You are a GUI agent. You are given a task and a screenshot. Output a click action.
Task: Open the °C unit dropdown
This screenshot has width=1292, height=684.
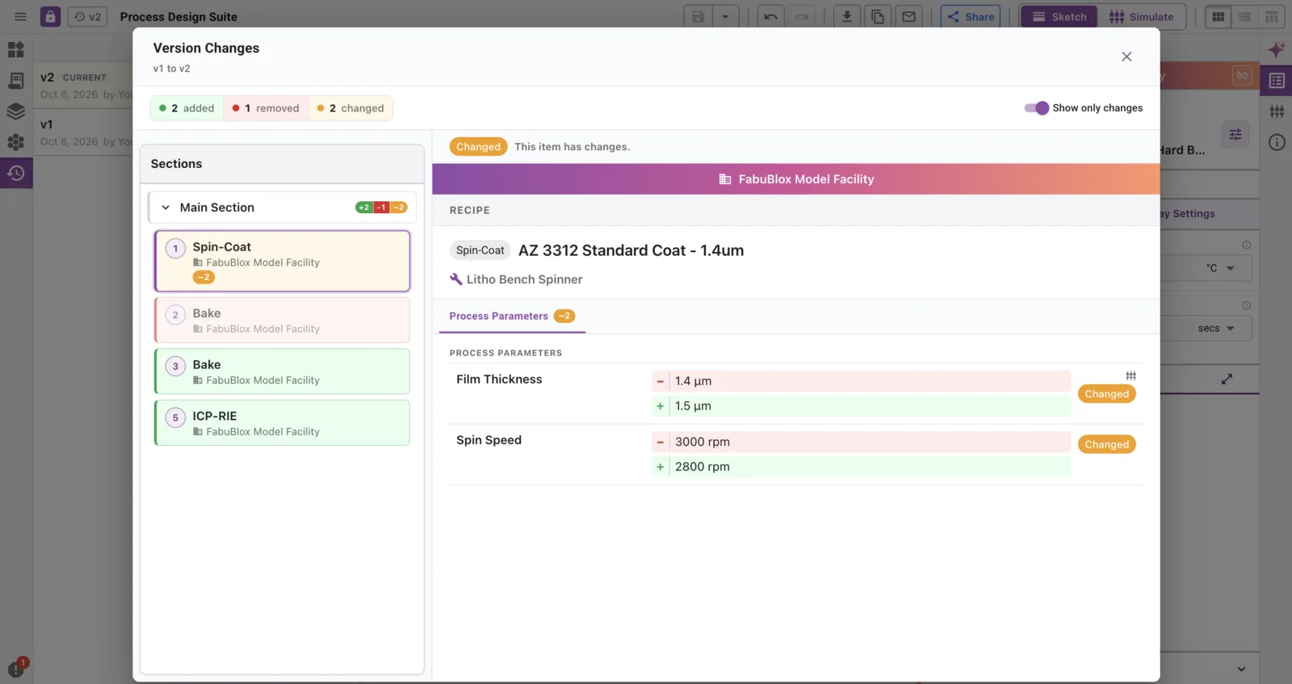pos(1220,268)
